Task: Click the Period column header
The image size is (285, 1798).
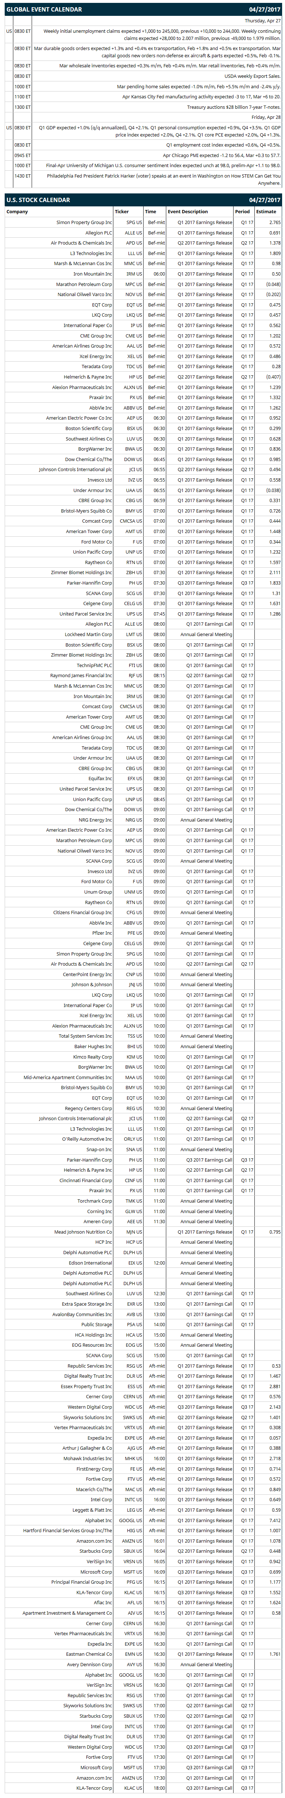Action: tap(242, 211)
